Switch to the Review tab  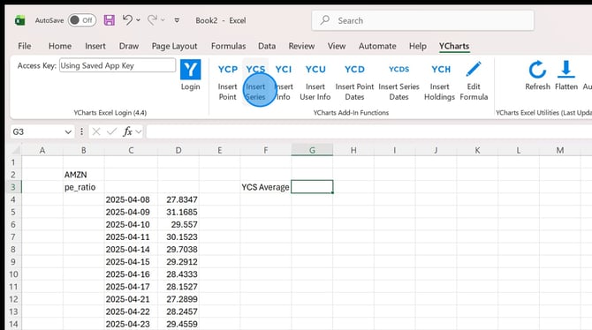301,46
